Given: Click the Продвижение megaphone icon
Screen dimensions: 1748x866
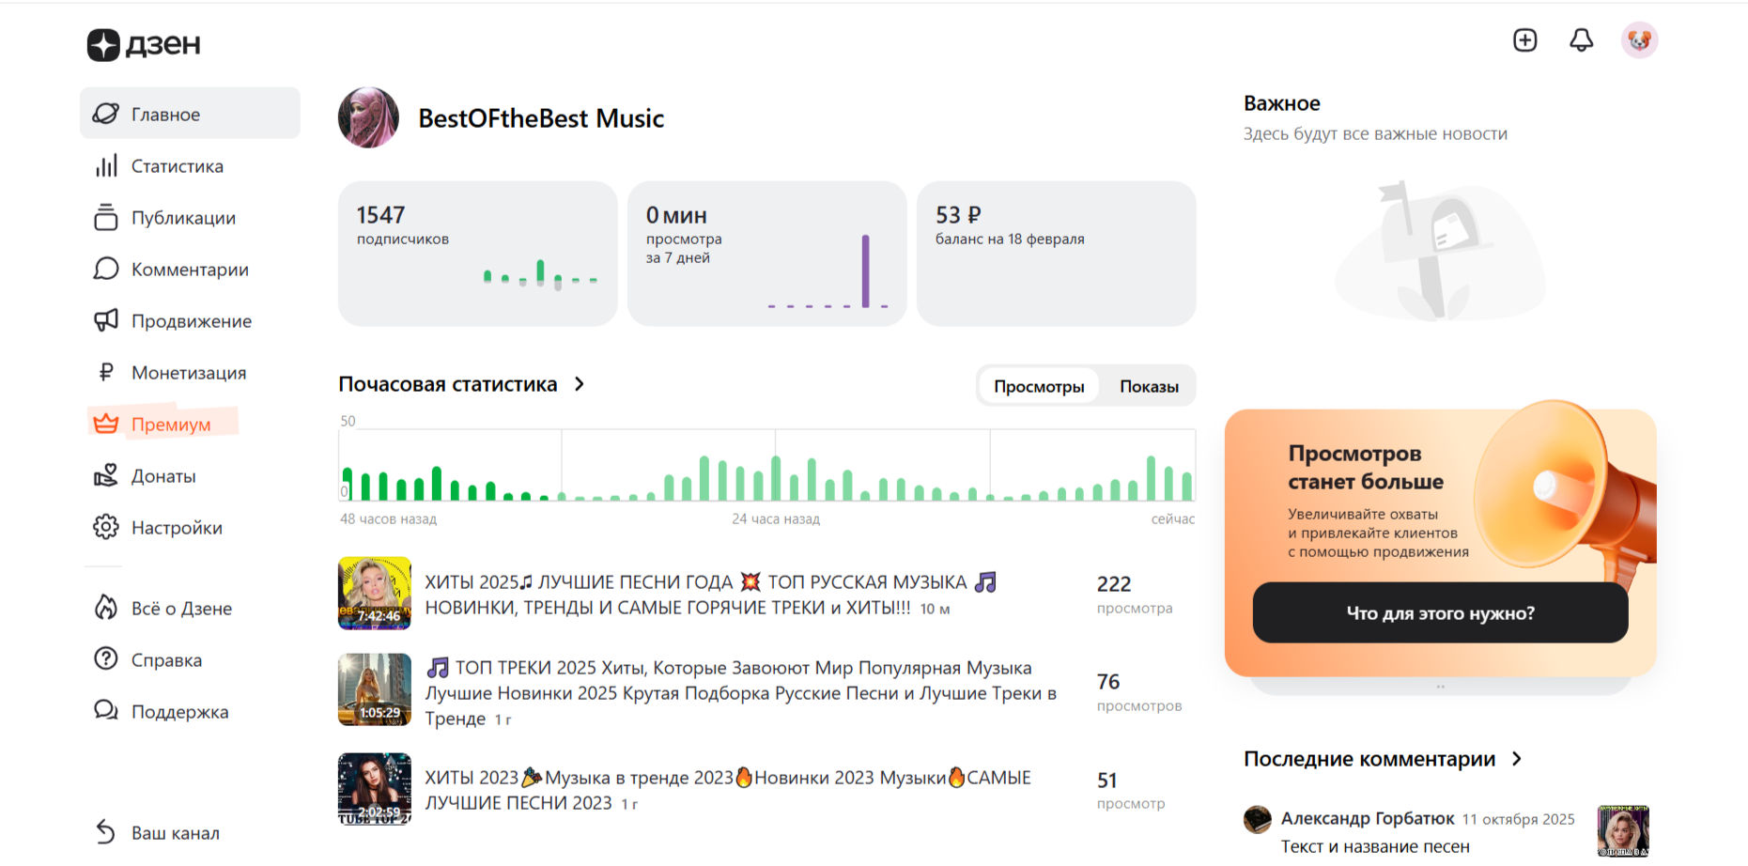Looking at the screenshot, I should click(106, 321).
